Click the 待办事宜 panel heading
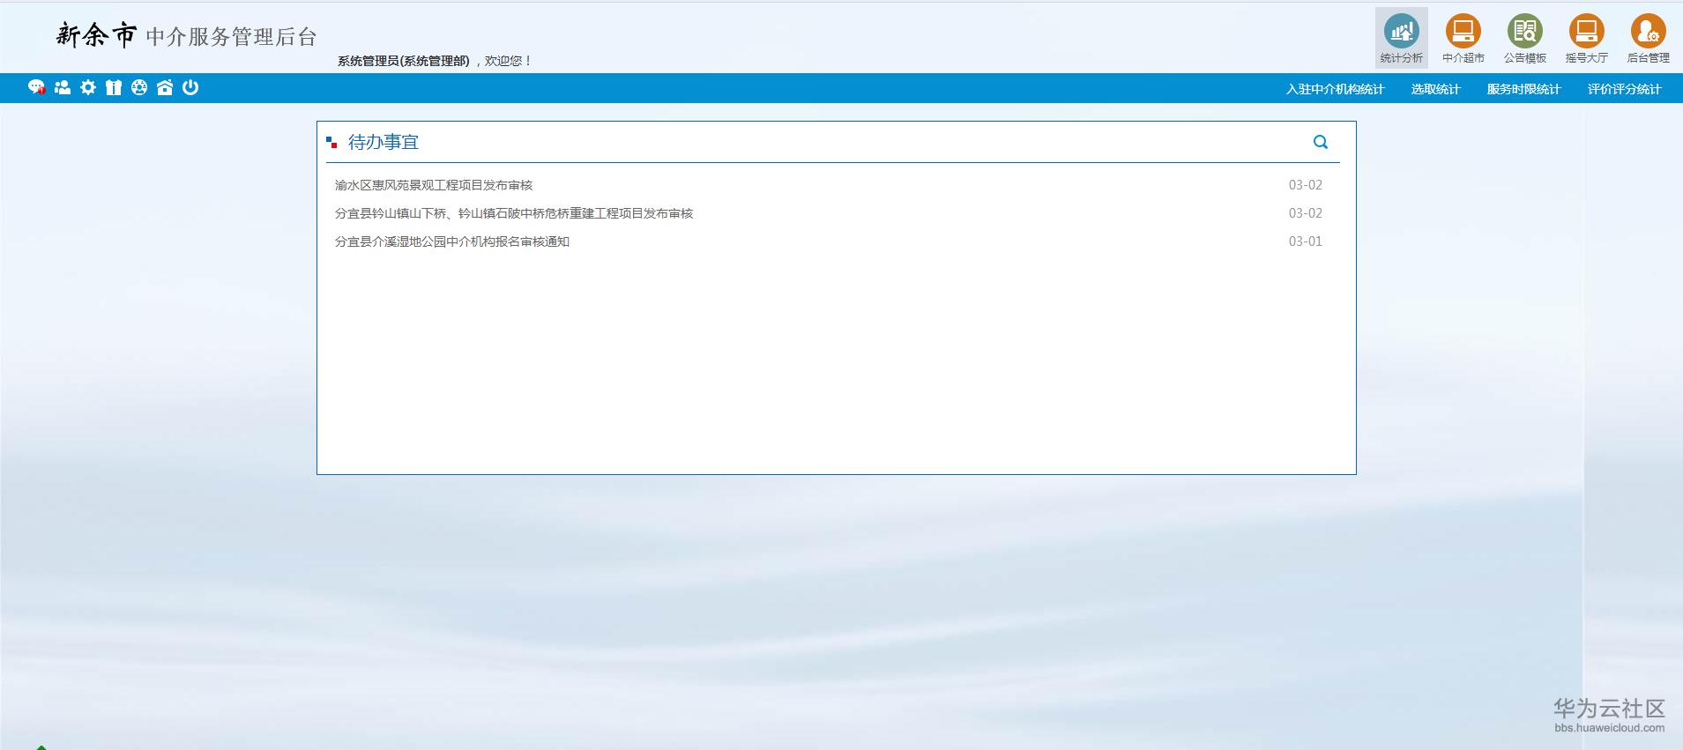The width and height of the screenshot is (1683, 750). coord(384,142)
